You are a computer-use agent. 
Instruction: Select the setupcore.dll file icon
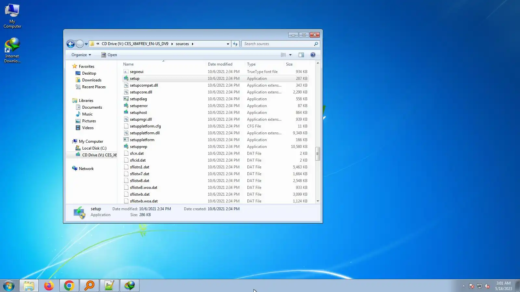click(x=126, y=92)
